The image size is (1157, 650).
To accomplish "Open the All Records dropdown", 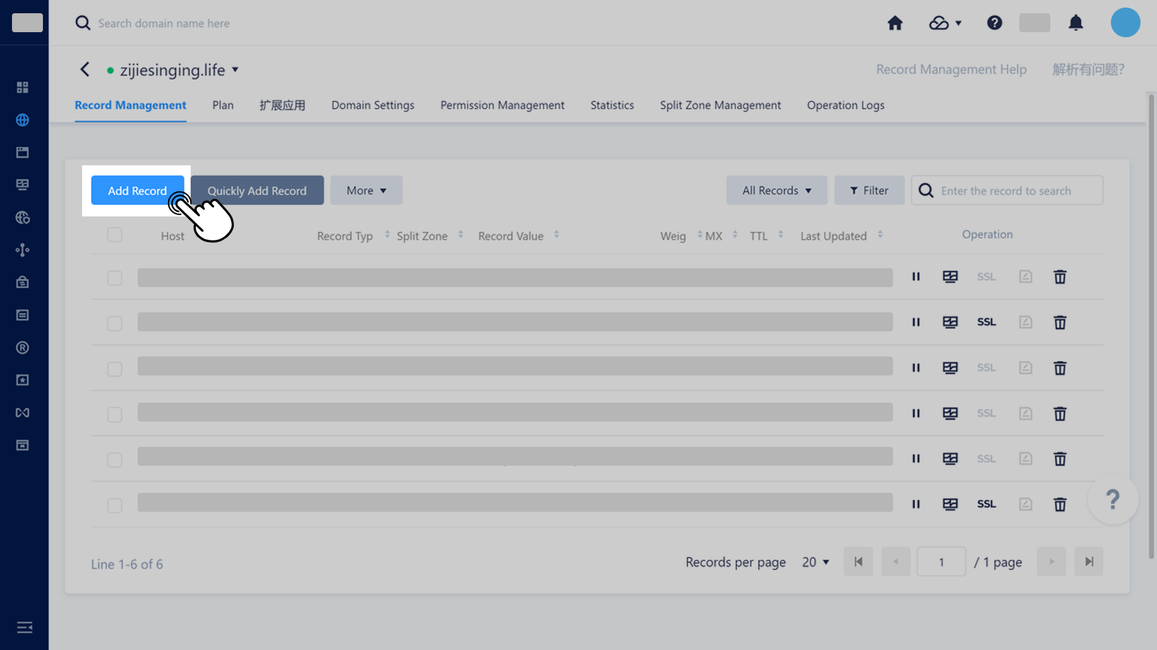I will pos(776,190).
